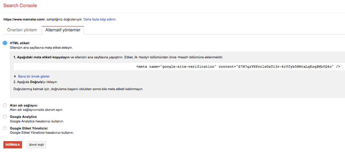Click the 'Şimdi değil' button
The height and width of the screenshot is (155, 345).
36,145
